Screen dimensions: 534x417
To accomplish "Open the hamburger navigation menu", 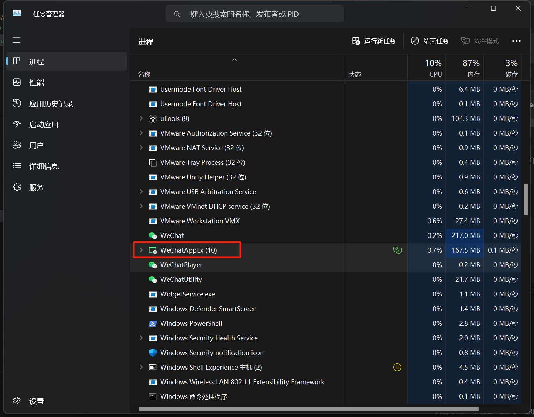I will 16,40.
